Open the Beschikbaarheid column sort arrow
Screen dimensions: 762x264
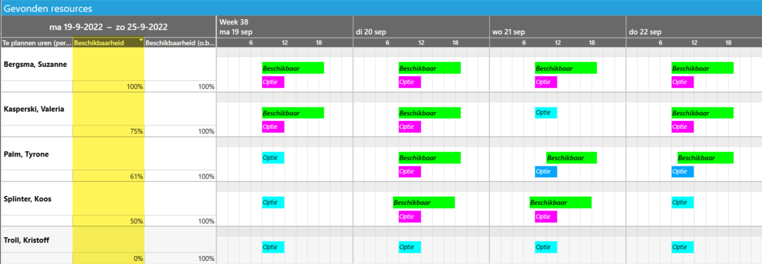(x=141, y=41)
